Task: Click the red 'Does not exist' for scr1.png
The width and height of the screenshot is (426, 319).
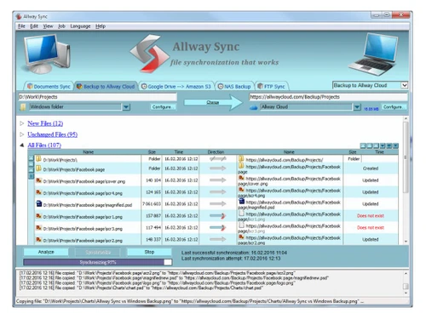Action: click(371, 216)
